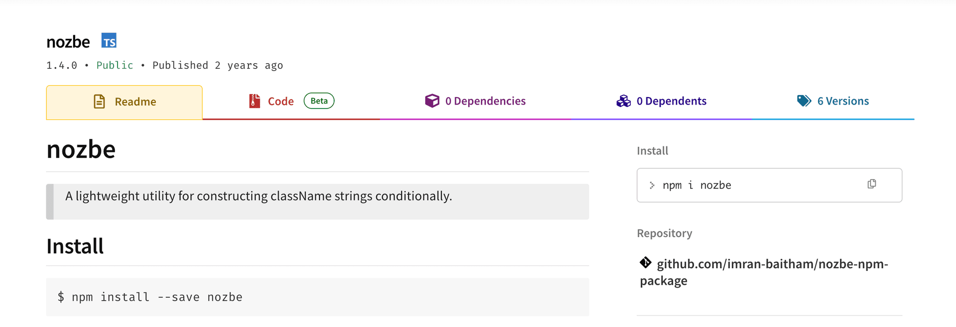Click the large nozbe readme heading
956x327 pixels.
click(81, 149)
